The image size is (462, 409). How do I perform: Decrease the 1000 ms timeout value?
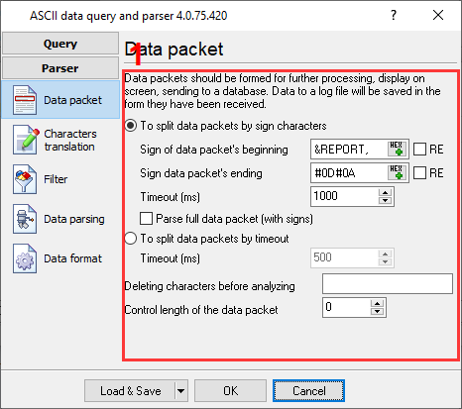coord(385,200)
